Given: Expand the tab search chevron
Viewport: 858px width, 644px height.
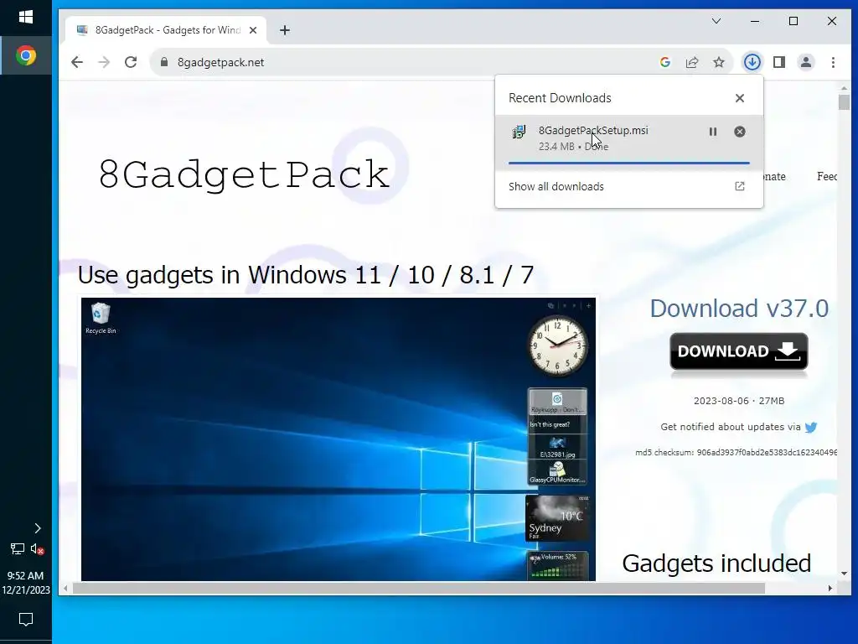Looking at the screenshot, I should (716, 21).
